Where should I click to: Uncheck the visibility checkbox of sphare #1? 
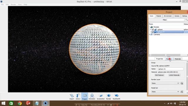(153, 32)
